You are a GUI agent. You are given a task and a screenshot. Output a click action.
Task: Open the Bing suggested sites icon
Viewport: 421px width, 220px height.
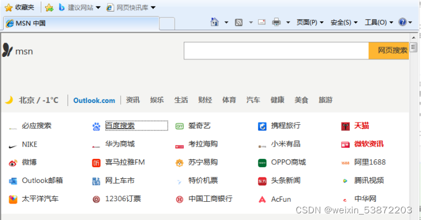(61, 7)
